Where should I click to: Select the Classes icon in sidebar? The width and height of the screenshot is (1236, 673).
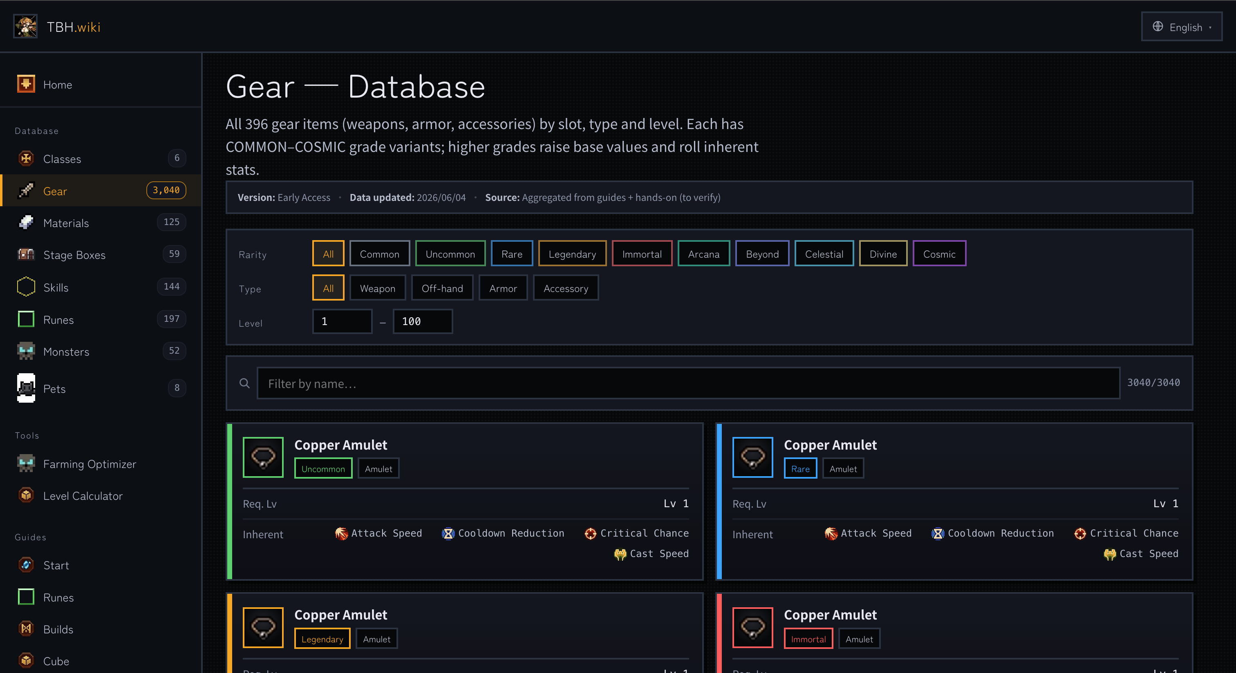coord(26,159)
